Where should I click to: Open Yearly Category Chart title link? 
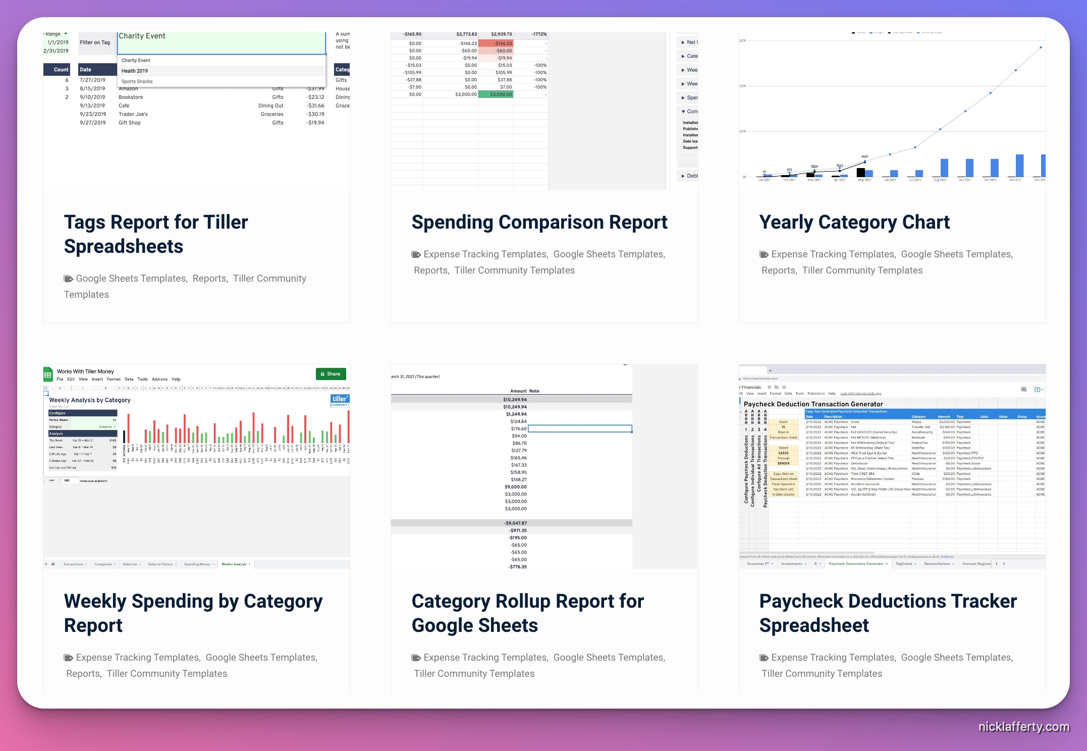854,222
